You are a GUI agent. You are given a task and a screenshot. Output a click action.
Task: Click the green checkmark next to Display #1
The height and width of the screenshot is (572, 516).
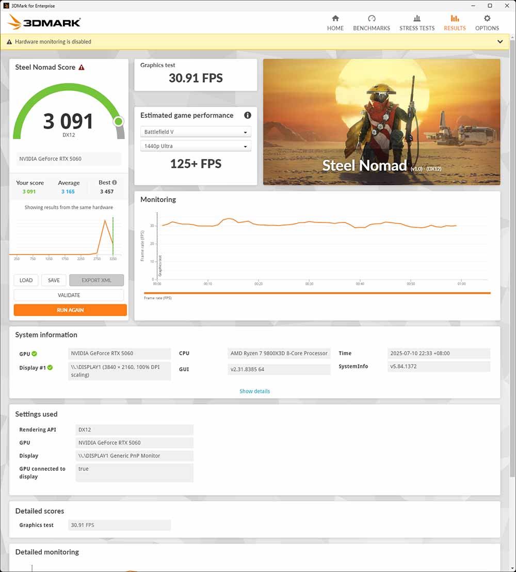click(x=50, y=368)
